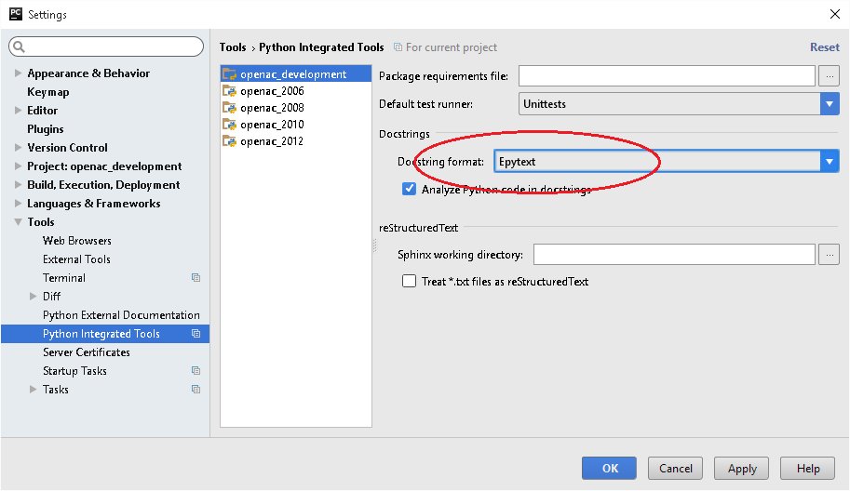Browse for Package requirements file

(830, 76)
